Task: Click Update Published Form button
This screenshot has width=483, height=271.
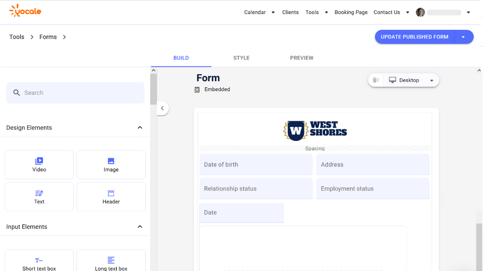Action: (x=415, y=37)
